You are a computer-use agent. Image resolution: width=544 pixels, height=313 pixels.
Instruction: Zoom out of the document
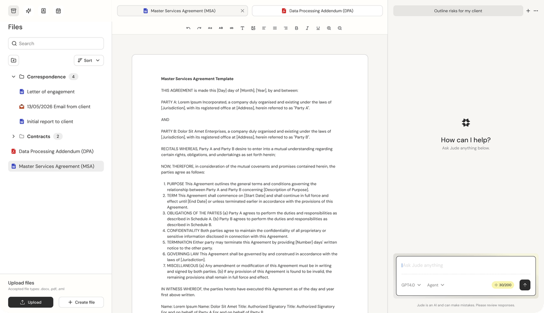340,28
